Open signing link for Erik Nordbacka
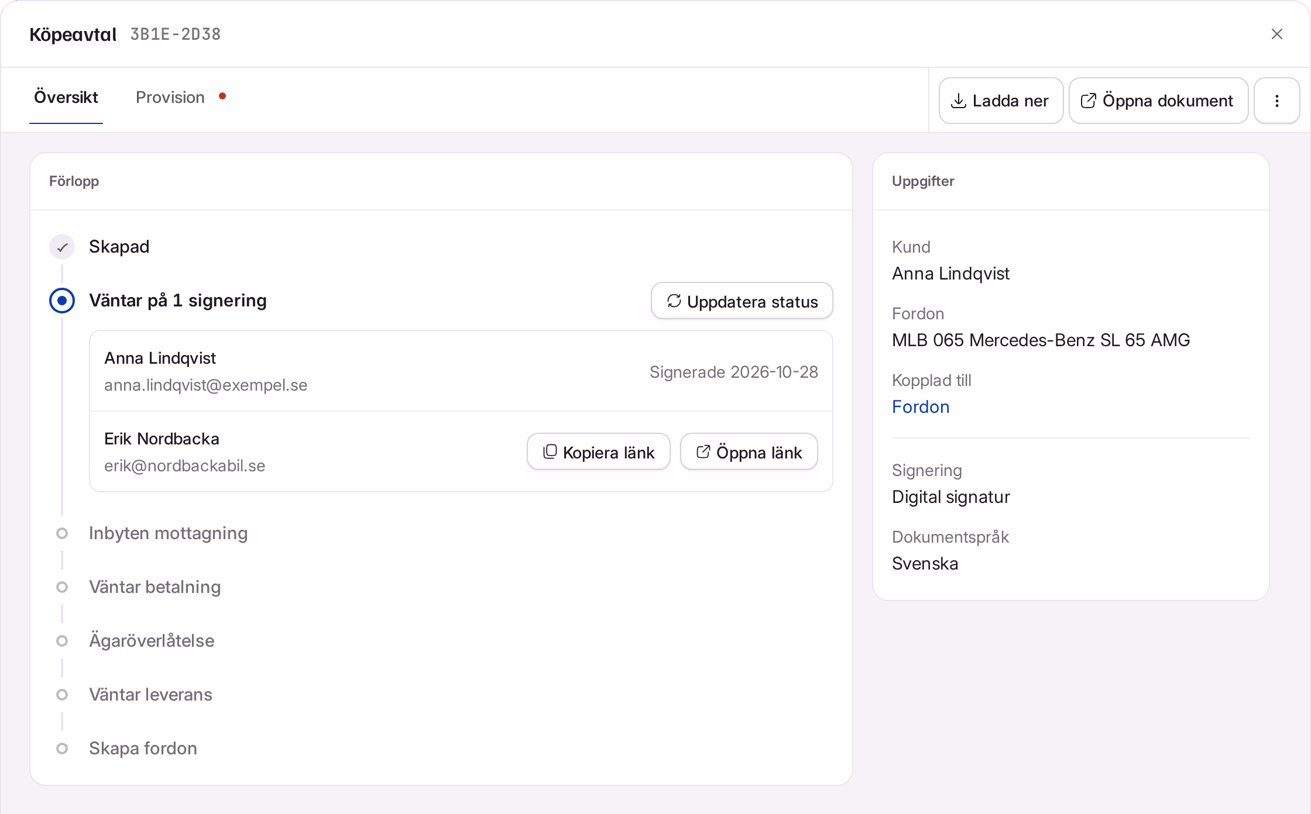1311x814 pixels. coord(749,452)
